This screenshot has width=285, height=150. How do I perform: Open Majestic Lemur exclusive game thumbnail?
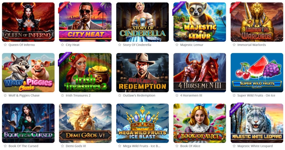point(200,22)
